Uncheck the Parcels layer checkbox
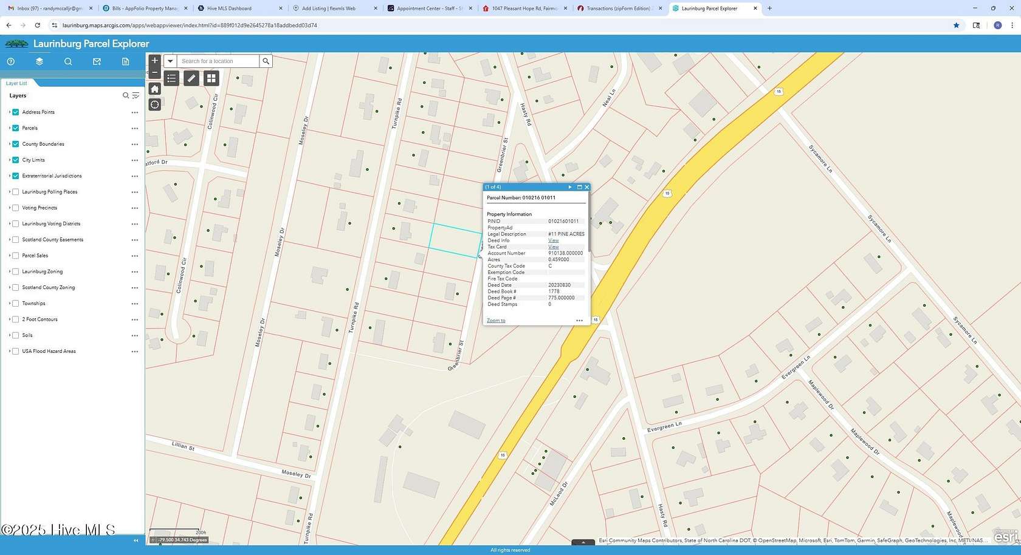The width and height of the screenshot is (1021, 555). (x=16, y=128)
